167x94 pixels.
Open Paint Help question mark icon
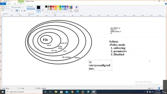click(166, 4)
